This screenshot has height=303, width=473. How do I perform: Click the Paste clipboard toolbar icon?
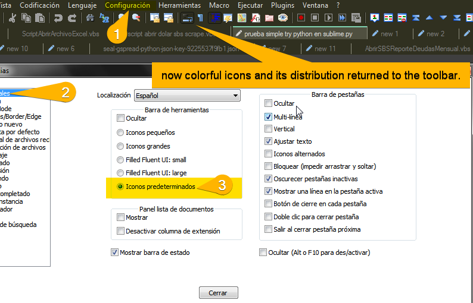[40, 18]
